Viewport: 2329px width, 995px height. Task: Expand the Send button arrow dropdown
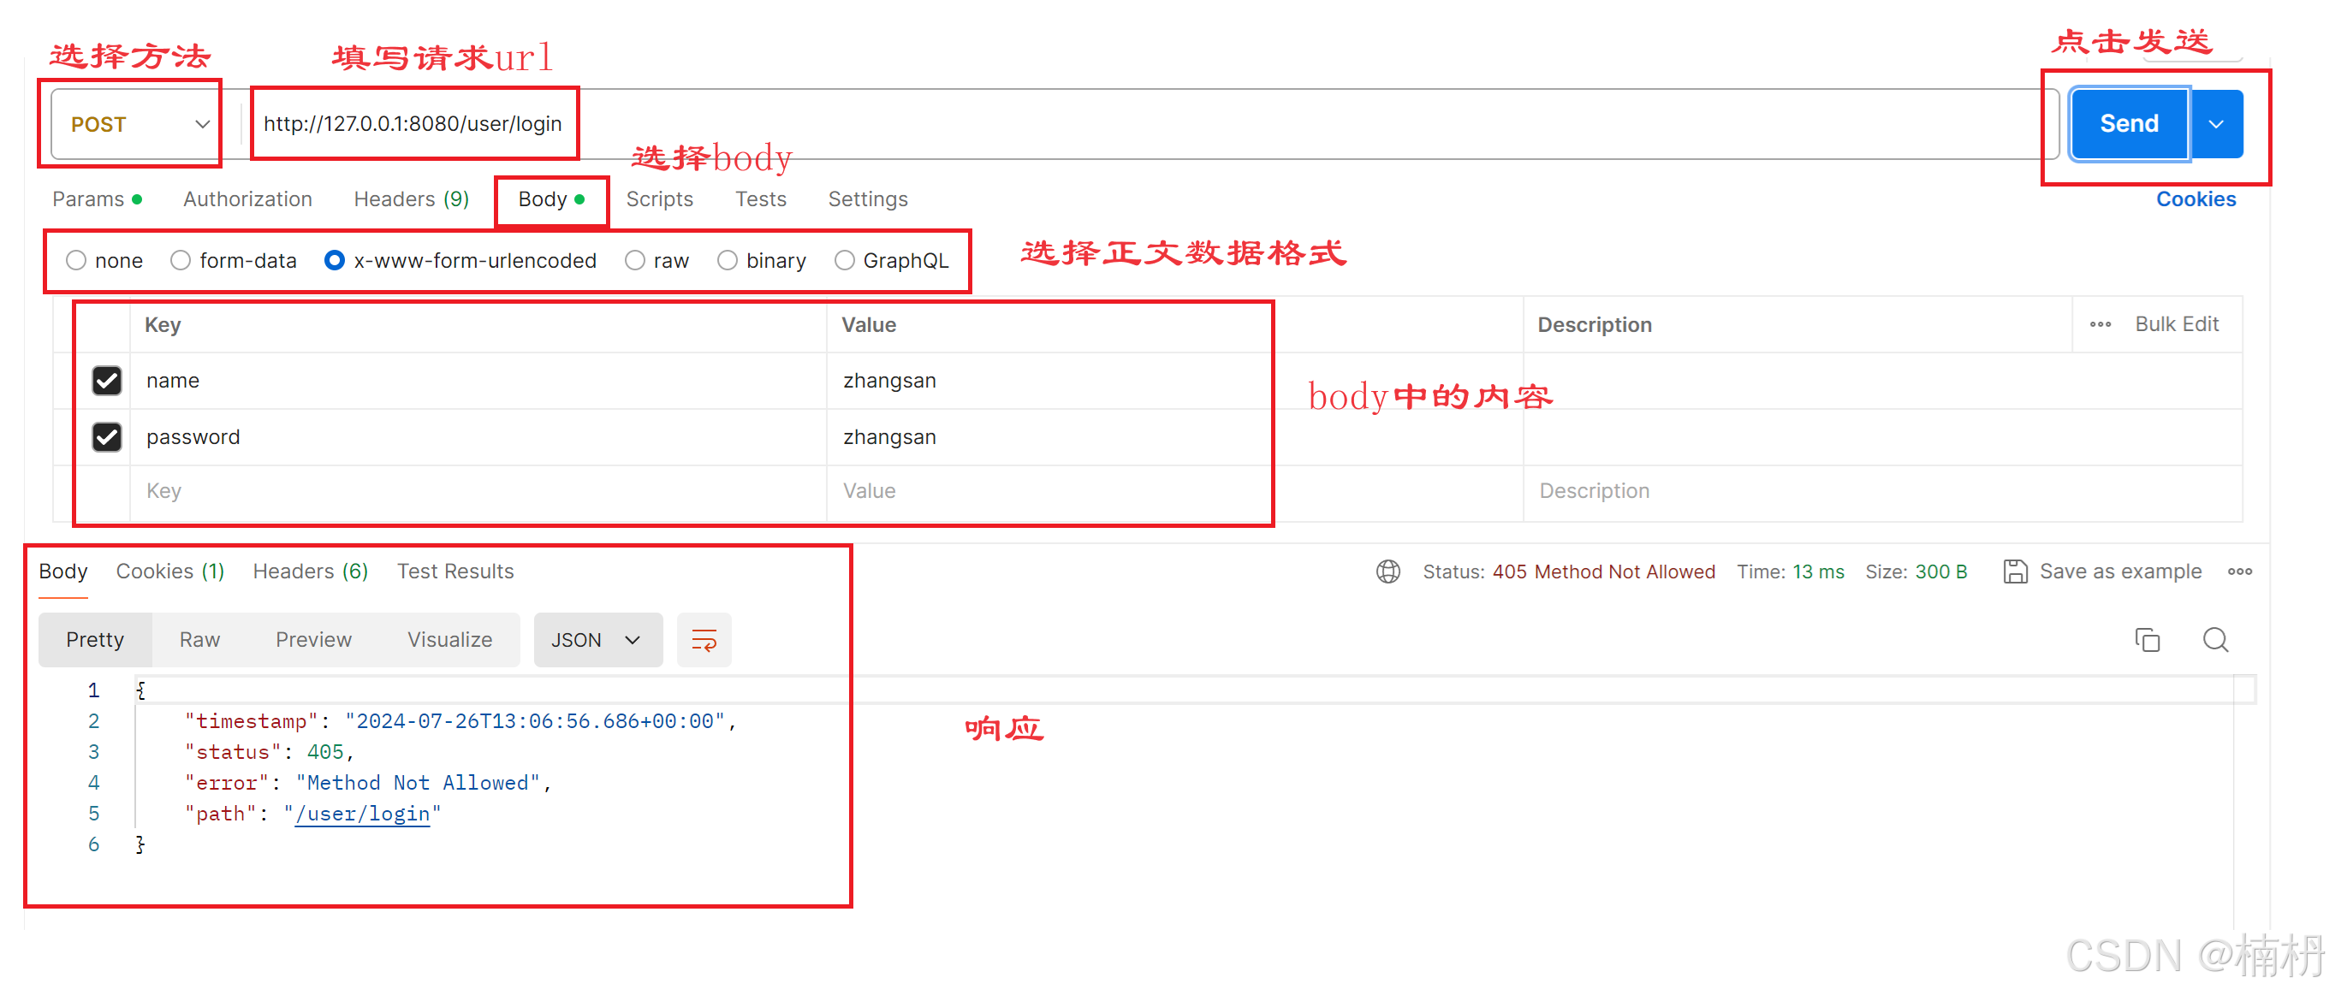coord(2215,124)
